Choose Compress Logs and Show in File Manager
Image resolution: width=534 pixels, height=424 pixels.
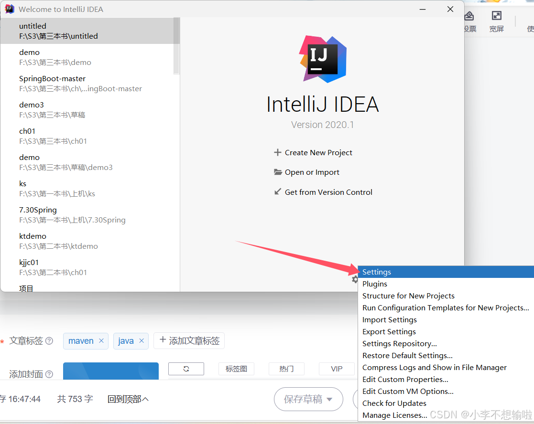(446, 367)
